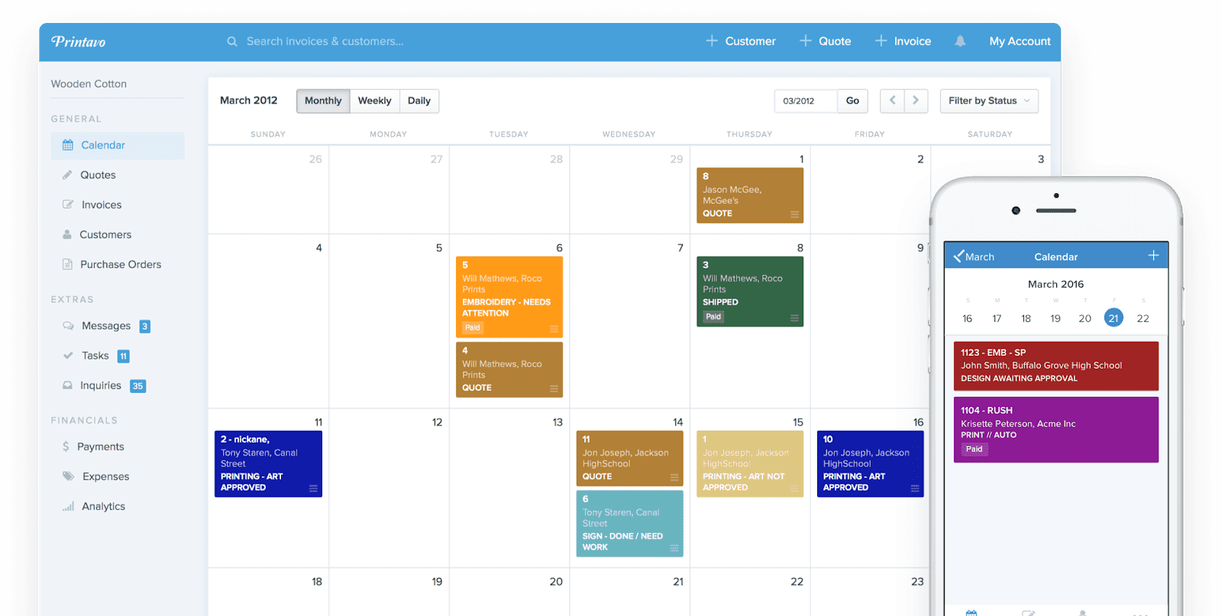Open Jon Joseph quote card number 11
1222x616 pixels.
(629, 458)
